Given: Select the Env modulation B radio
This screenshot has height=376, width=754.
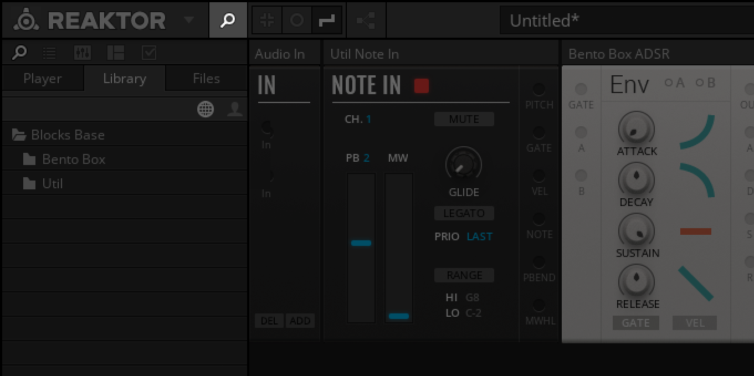Looking at the screenshot, I should [x=700, y=83].
